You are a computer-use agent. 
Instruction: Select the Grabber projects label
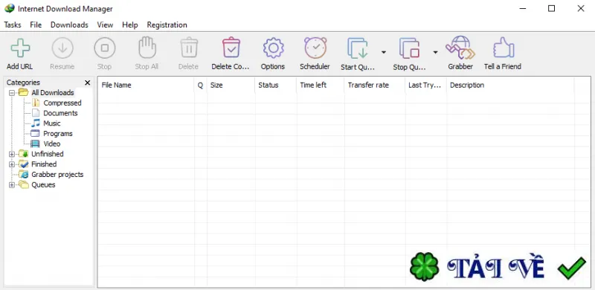57,175
